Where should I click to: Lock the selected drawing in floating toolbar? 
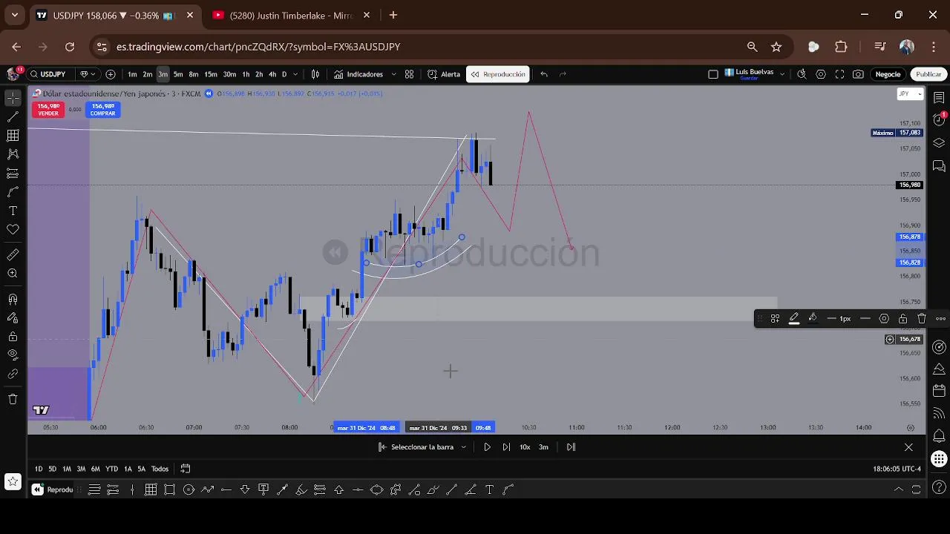click(902, 319)
